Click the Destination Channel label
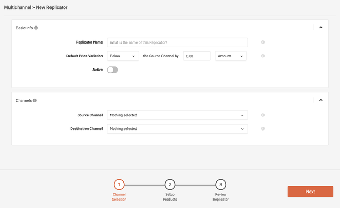Viewport: 340px width, 208px height. 87,129
